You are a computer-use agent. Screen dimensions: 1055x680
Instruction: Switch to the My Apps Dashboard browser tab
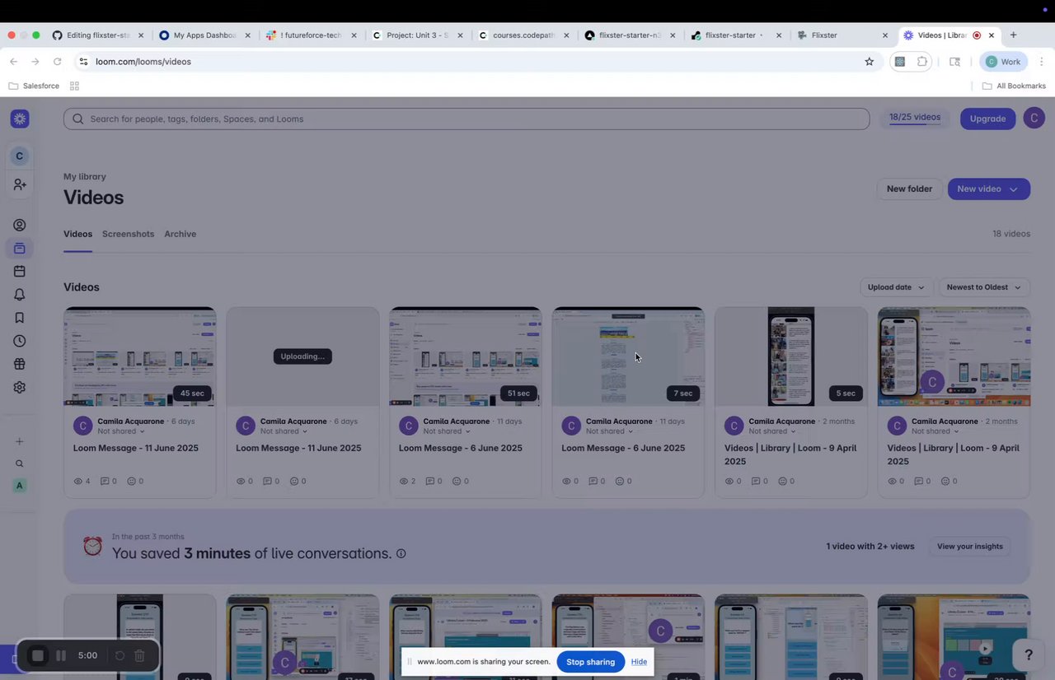pos(204,35)
